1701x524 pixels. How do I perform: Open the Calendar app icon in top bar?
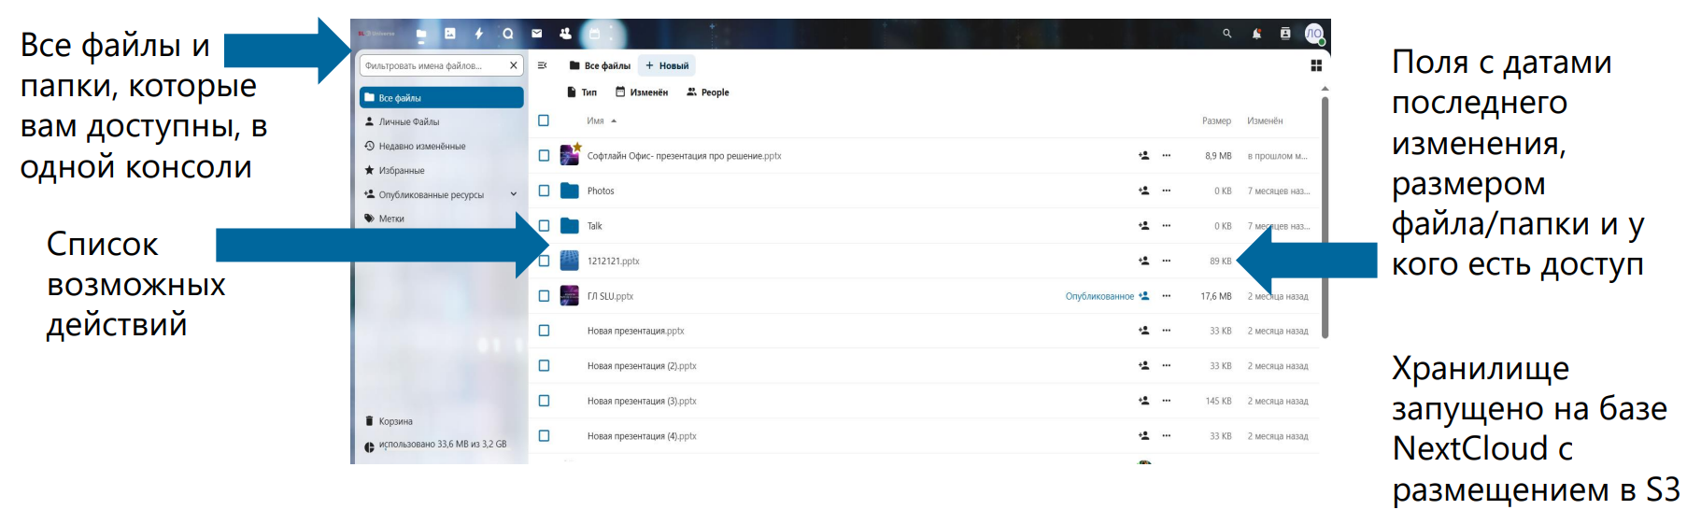pyautogui.click(x=594, y=34)
